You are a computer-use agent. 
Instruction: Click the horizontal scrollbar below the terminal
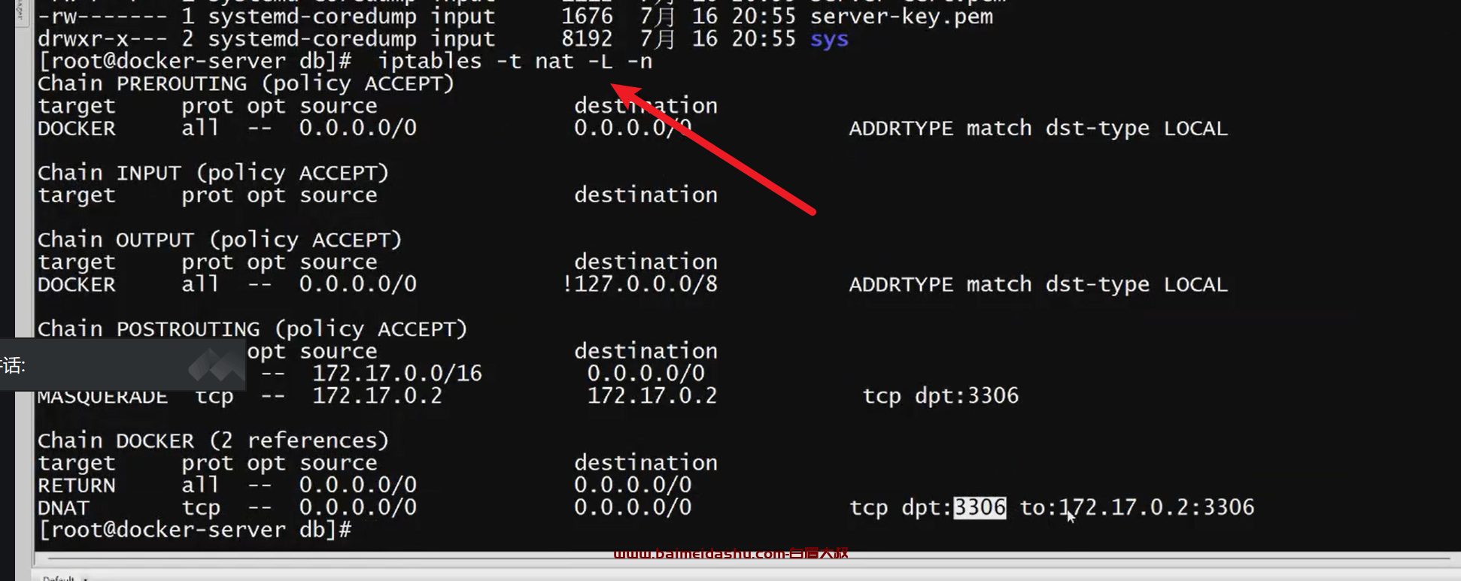(x=749, y=558)
